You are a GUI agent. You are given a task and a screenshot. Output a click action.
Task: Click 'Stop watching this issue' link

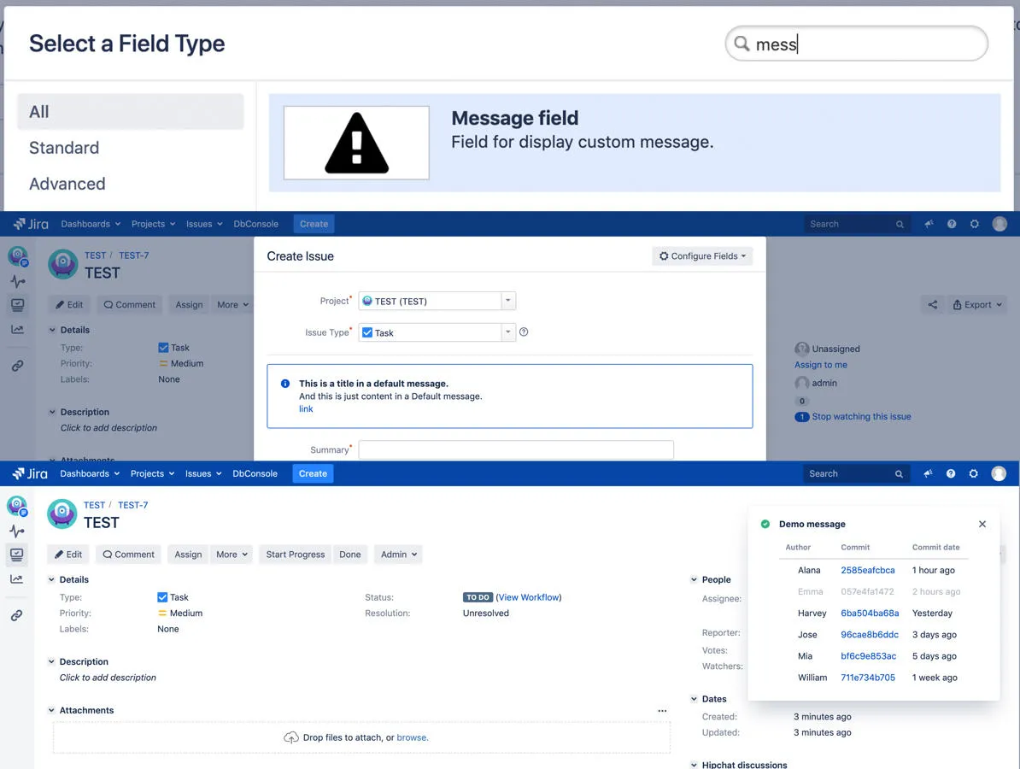(861, 416)
